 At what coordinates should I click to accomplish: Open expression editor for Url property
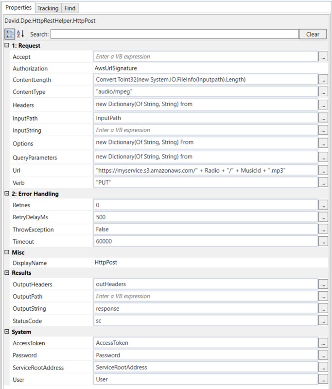point(323,170)
